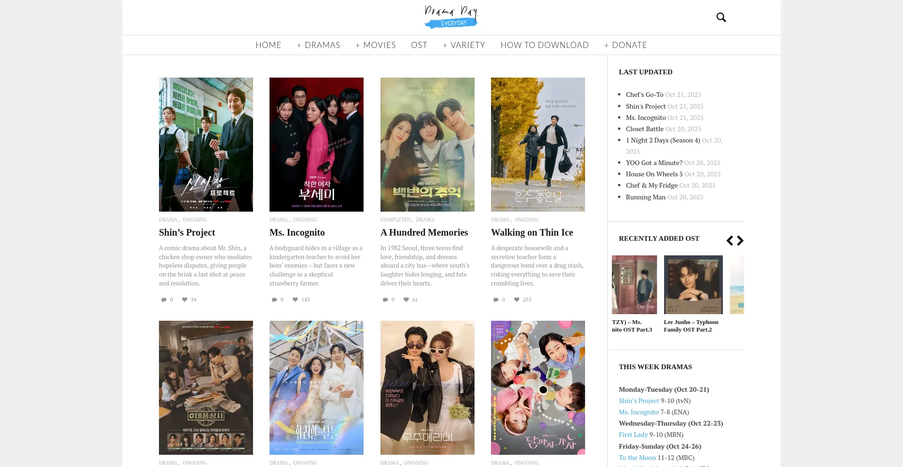Open How To Download page

544,45
